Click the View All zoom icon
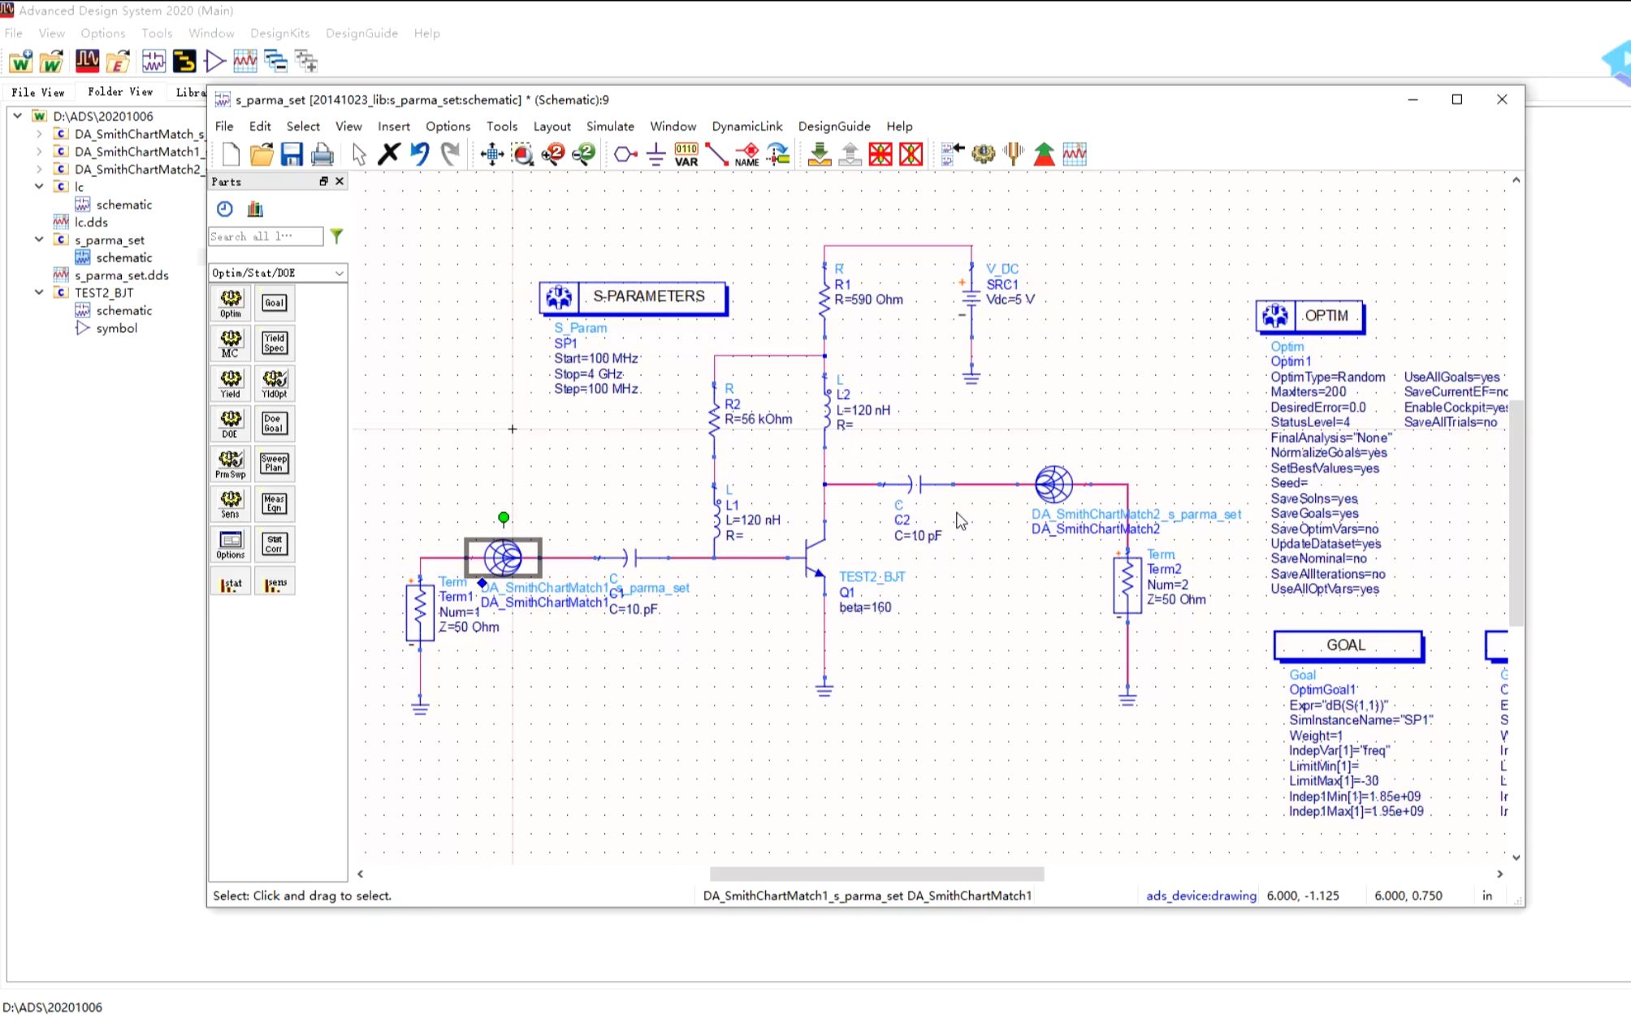 click(x=492, y=154)
